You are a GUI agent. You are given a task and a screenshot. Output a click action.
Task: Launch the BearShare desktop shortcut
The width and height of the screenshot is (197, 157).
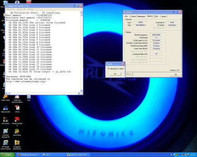tap(17, 132)
